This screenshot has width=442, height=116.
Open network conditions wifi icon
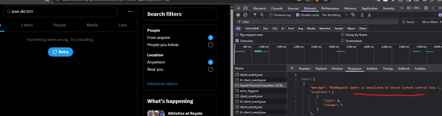pos(353,15)
